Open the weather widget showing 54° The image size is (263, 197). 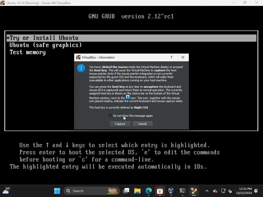[x=6, y=191]
